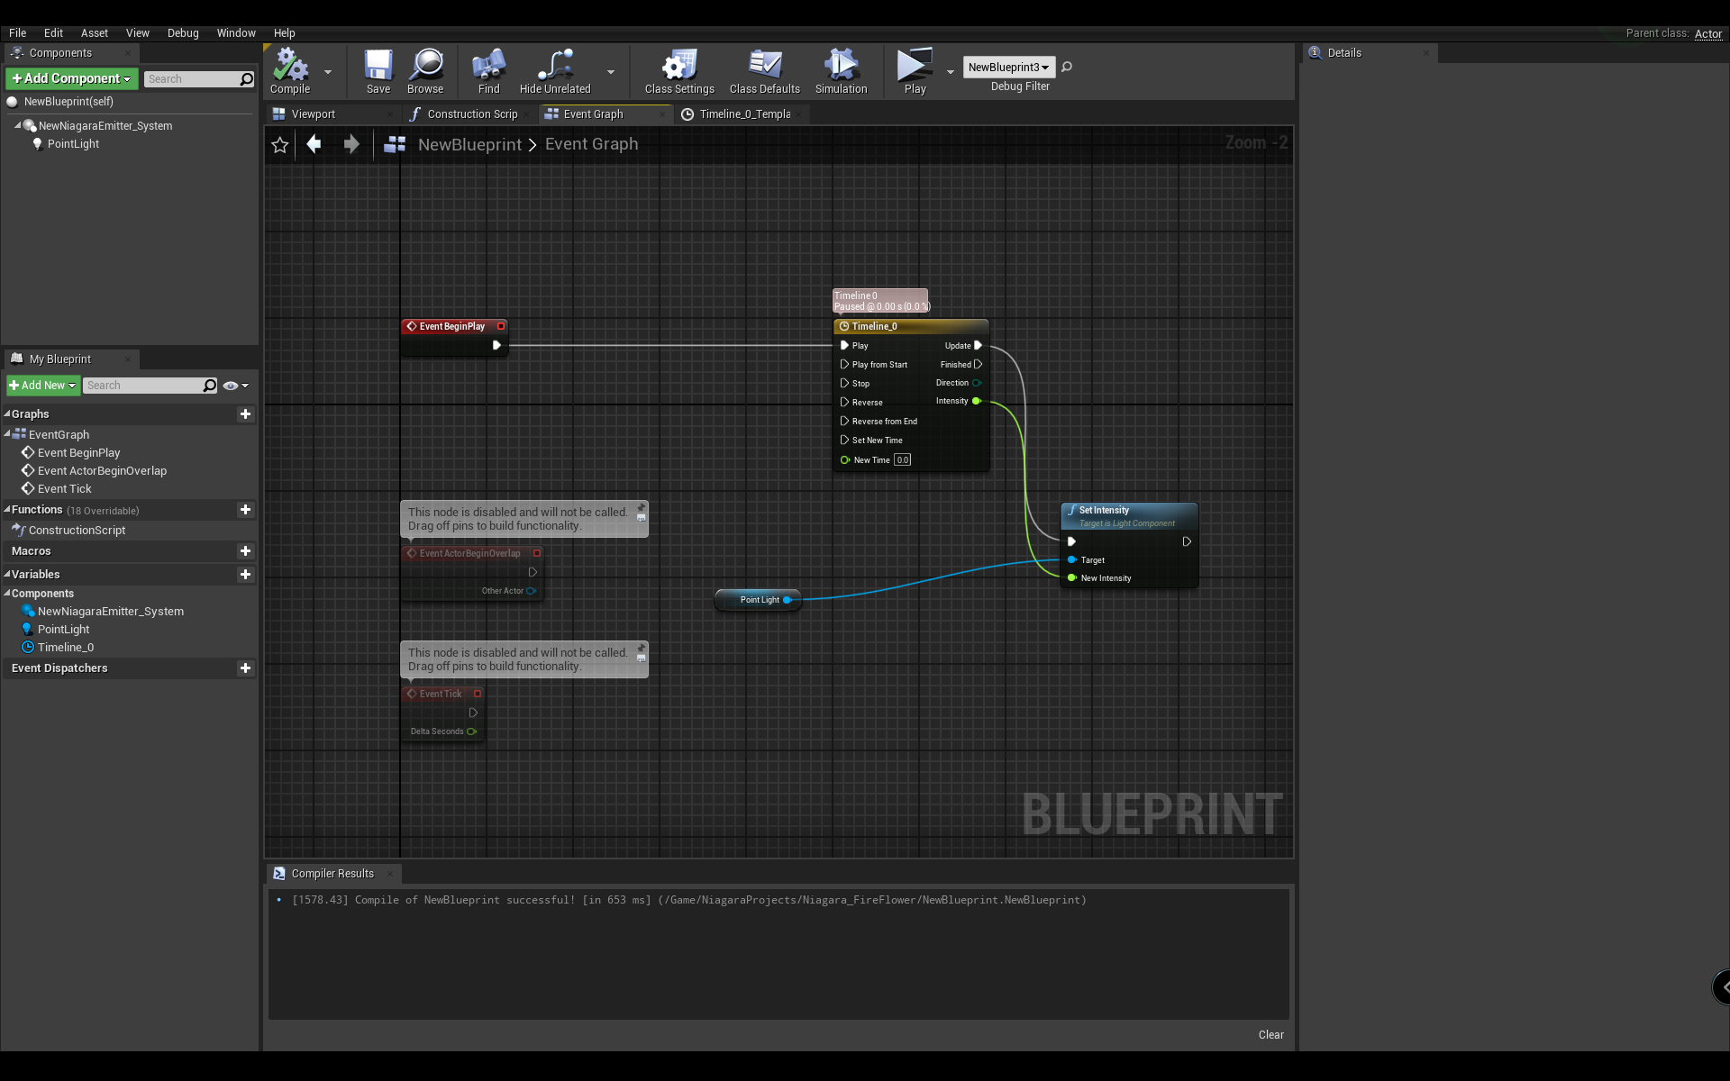Click the green Add Component button

pos(72,78)
